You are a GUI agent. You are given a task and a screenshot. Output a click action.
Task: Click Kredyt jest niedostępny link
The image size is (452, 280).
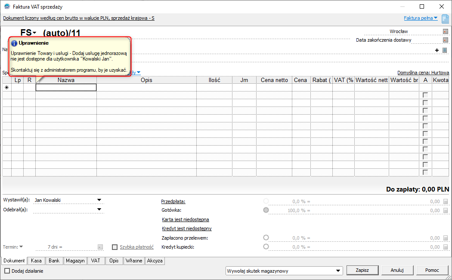(187, 228)
